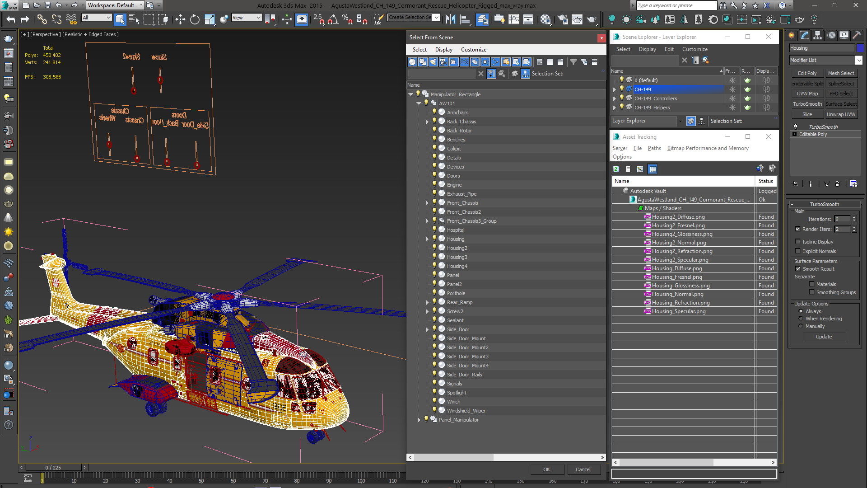
Task: Choose the Select and Rotate tool
Action: point(195,19)
